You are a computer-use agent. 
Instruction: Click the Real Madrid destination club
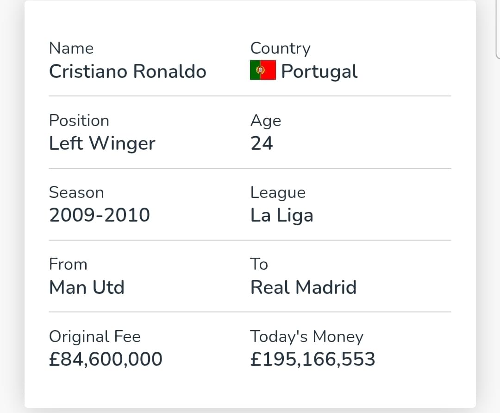pos(303,287)
